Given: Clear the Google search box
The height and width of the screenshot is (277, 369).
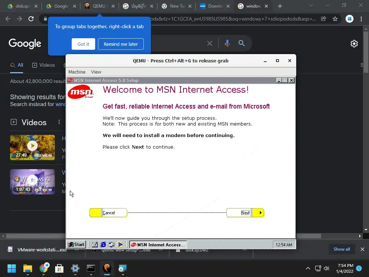Looking at the screenshot, I should [210, 43].
